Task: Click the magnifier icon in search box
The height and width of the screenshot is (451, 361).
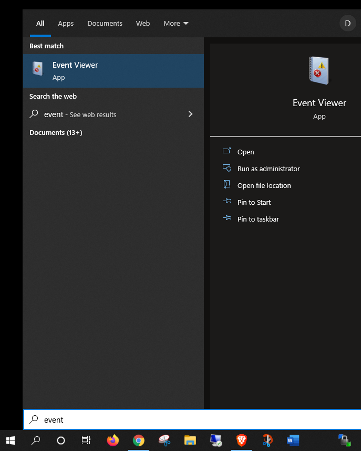Action: point(34,419)
